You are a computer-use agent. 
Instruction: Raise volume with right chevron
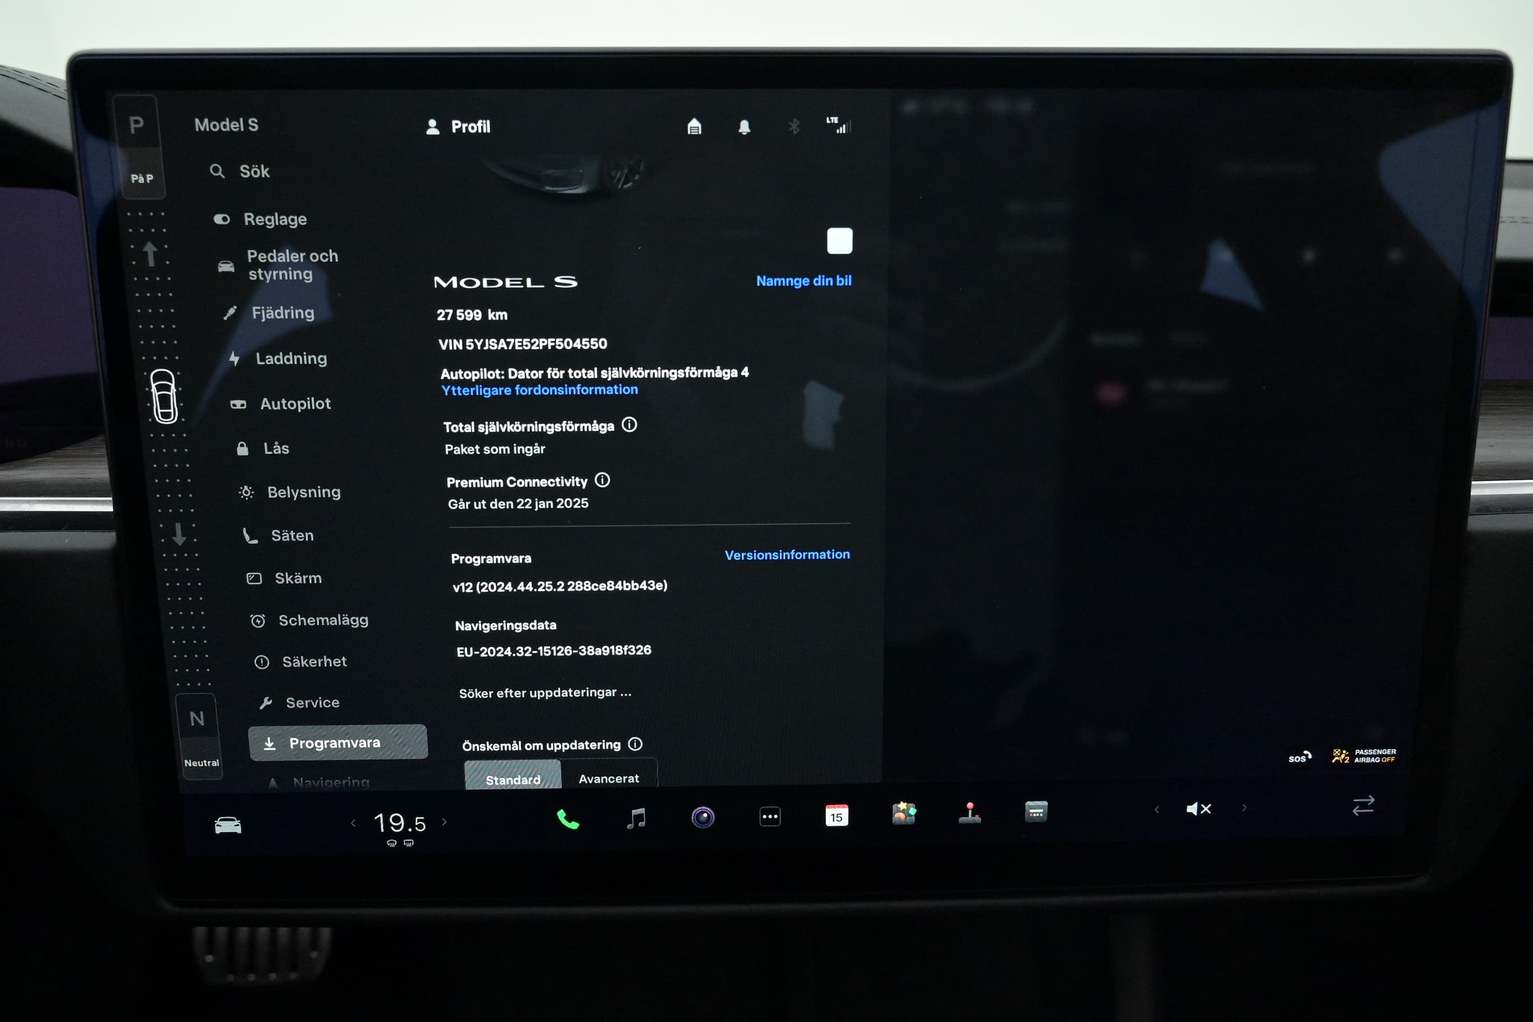click(x=1244, y=808)
